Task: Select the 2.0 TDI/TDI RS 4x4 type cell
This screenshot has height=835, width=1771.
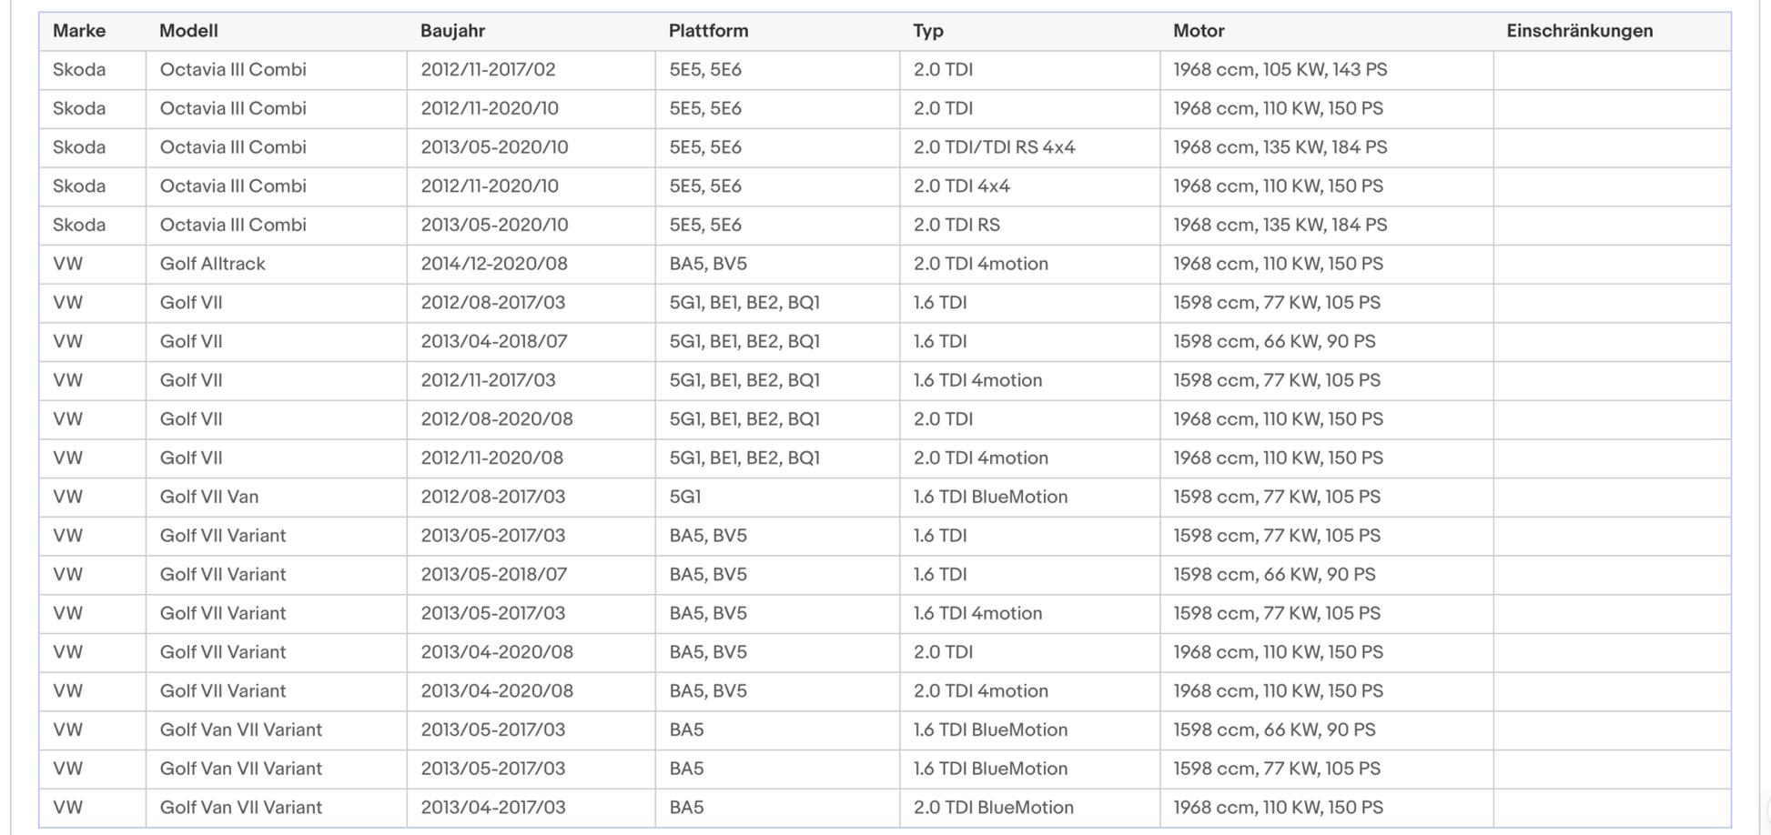Action: 994,147
